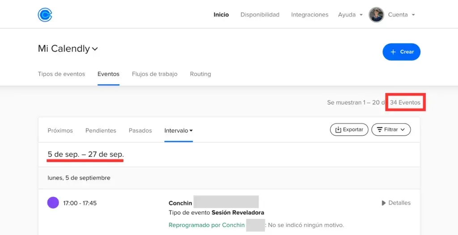This screenshot has width=458, height=235.
Task: Click Sesión Reveladora event type text
Action: tap(238, 213)
